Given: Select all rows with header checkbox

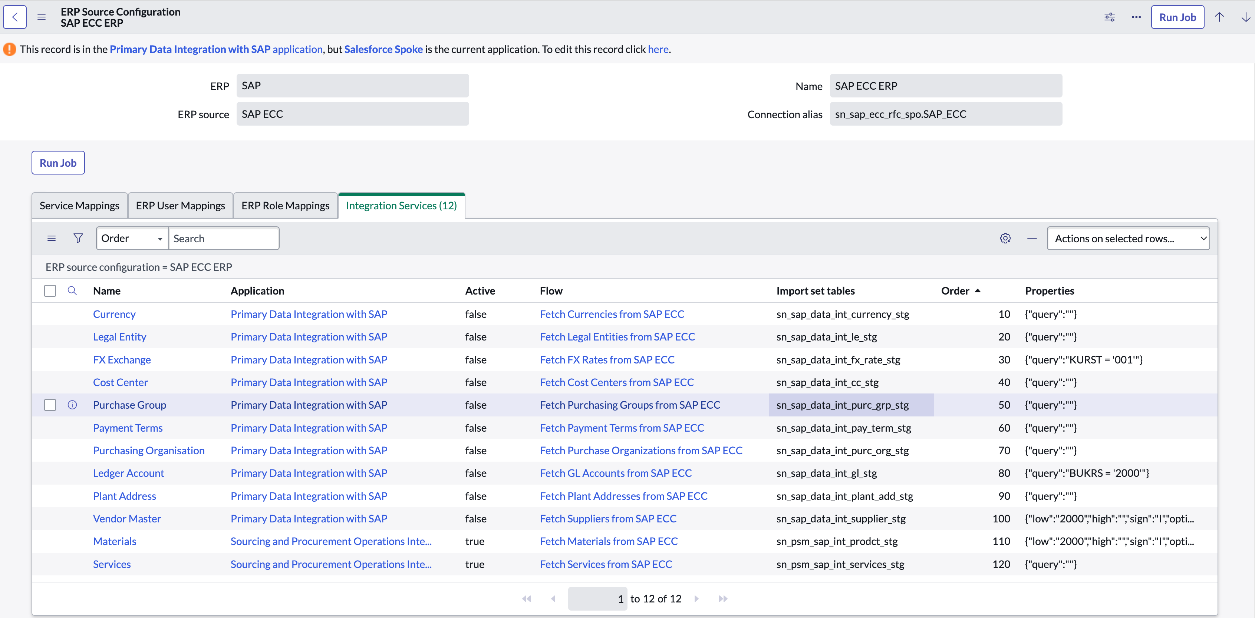Looking at the screenshot, I should [50, 290].
